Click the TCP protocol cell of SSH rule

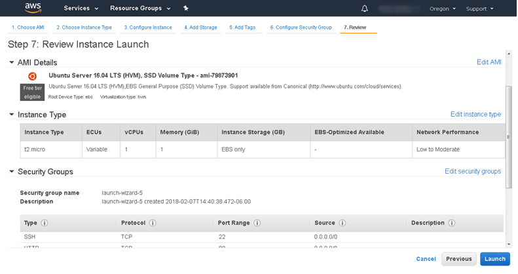pyautogui.click(x=126, y=237)
